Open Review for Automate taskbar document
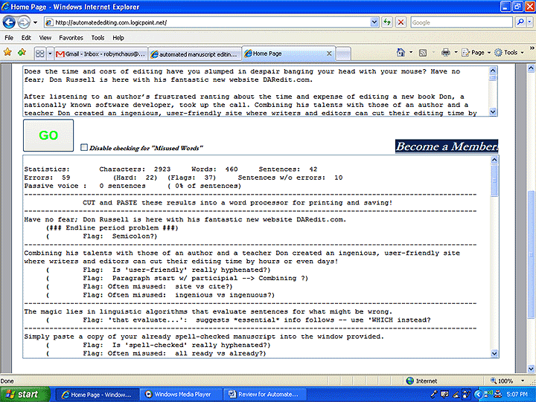 coord(265,395)
